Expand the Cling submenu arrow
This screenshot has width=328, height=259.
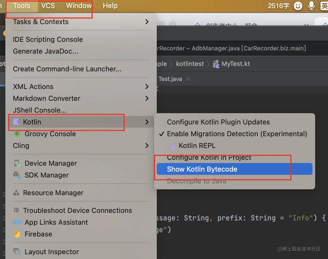pyautogui.click(x=147, y=146)
